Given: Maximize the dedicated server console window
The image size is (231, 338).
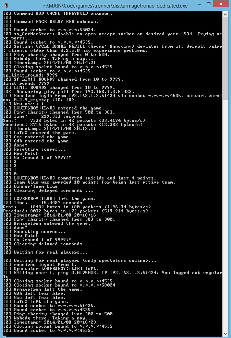Looking at the screenshot, I should tap(209, 4).
